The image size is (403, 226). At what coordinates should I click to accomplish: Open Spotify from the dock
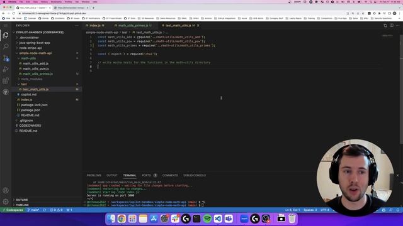pos(207,218)
